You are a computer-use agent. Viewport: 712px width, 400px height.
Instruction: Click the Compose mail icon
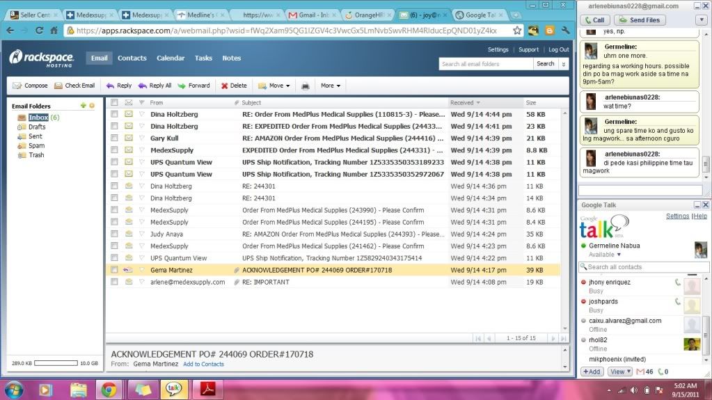tap(17, 86)
